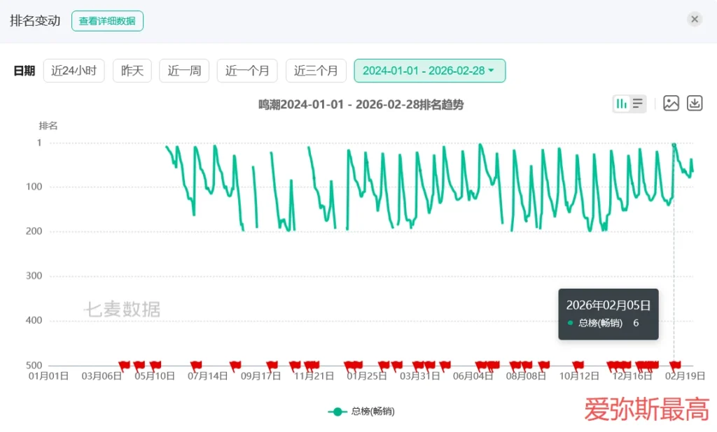Open 查看详细数据 button
717x432 pixels.
pyautogui.click(x=107, y=21)
